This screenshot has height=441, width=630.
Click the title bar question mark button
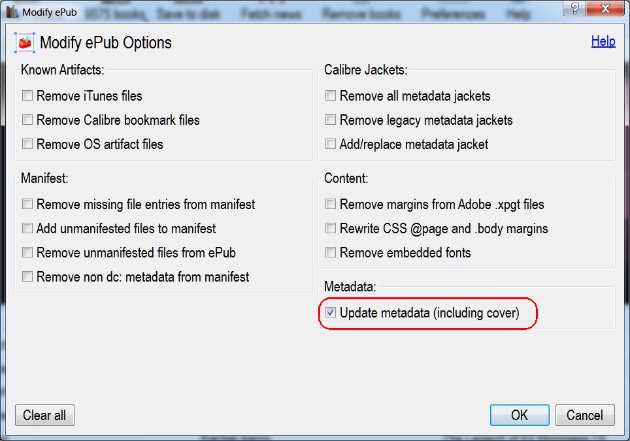click(x=575, y=8)
